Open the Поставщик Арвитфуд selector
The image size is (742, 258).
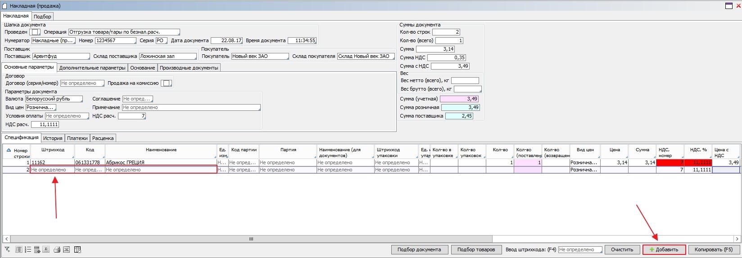[x=61, y=56]
